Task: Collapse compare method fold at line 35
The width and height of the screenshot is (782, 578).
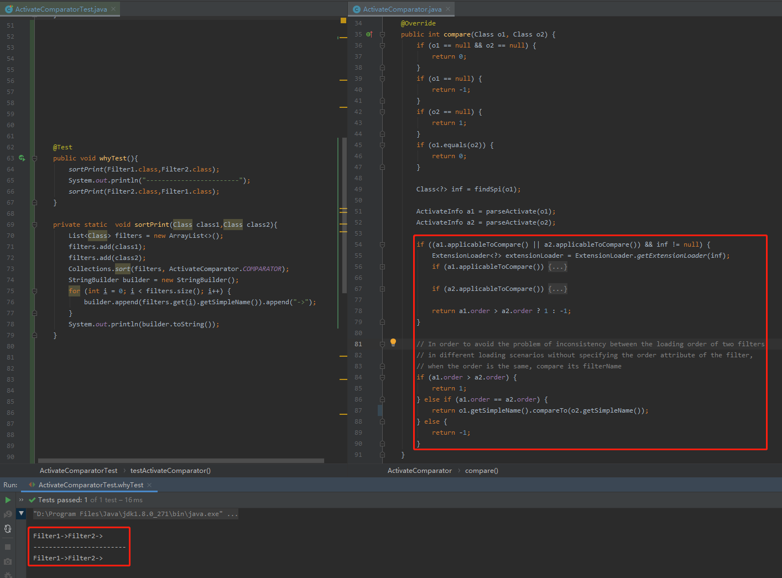Action: [382, 34]
